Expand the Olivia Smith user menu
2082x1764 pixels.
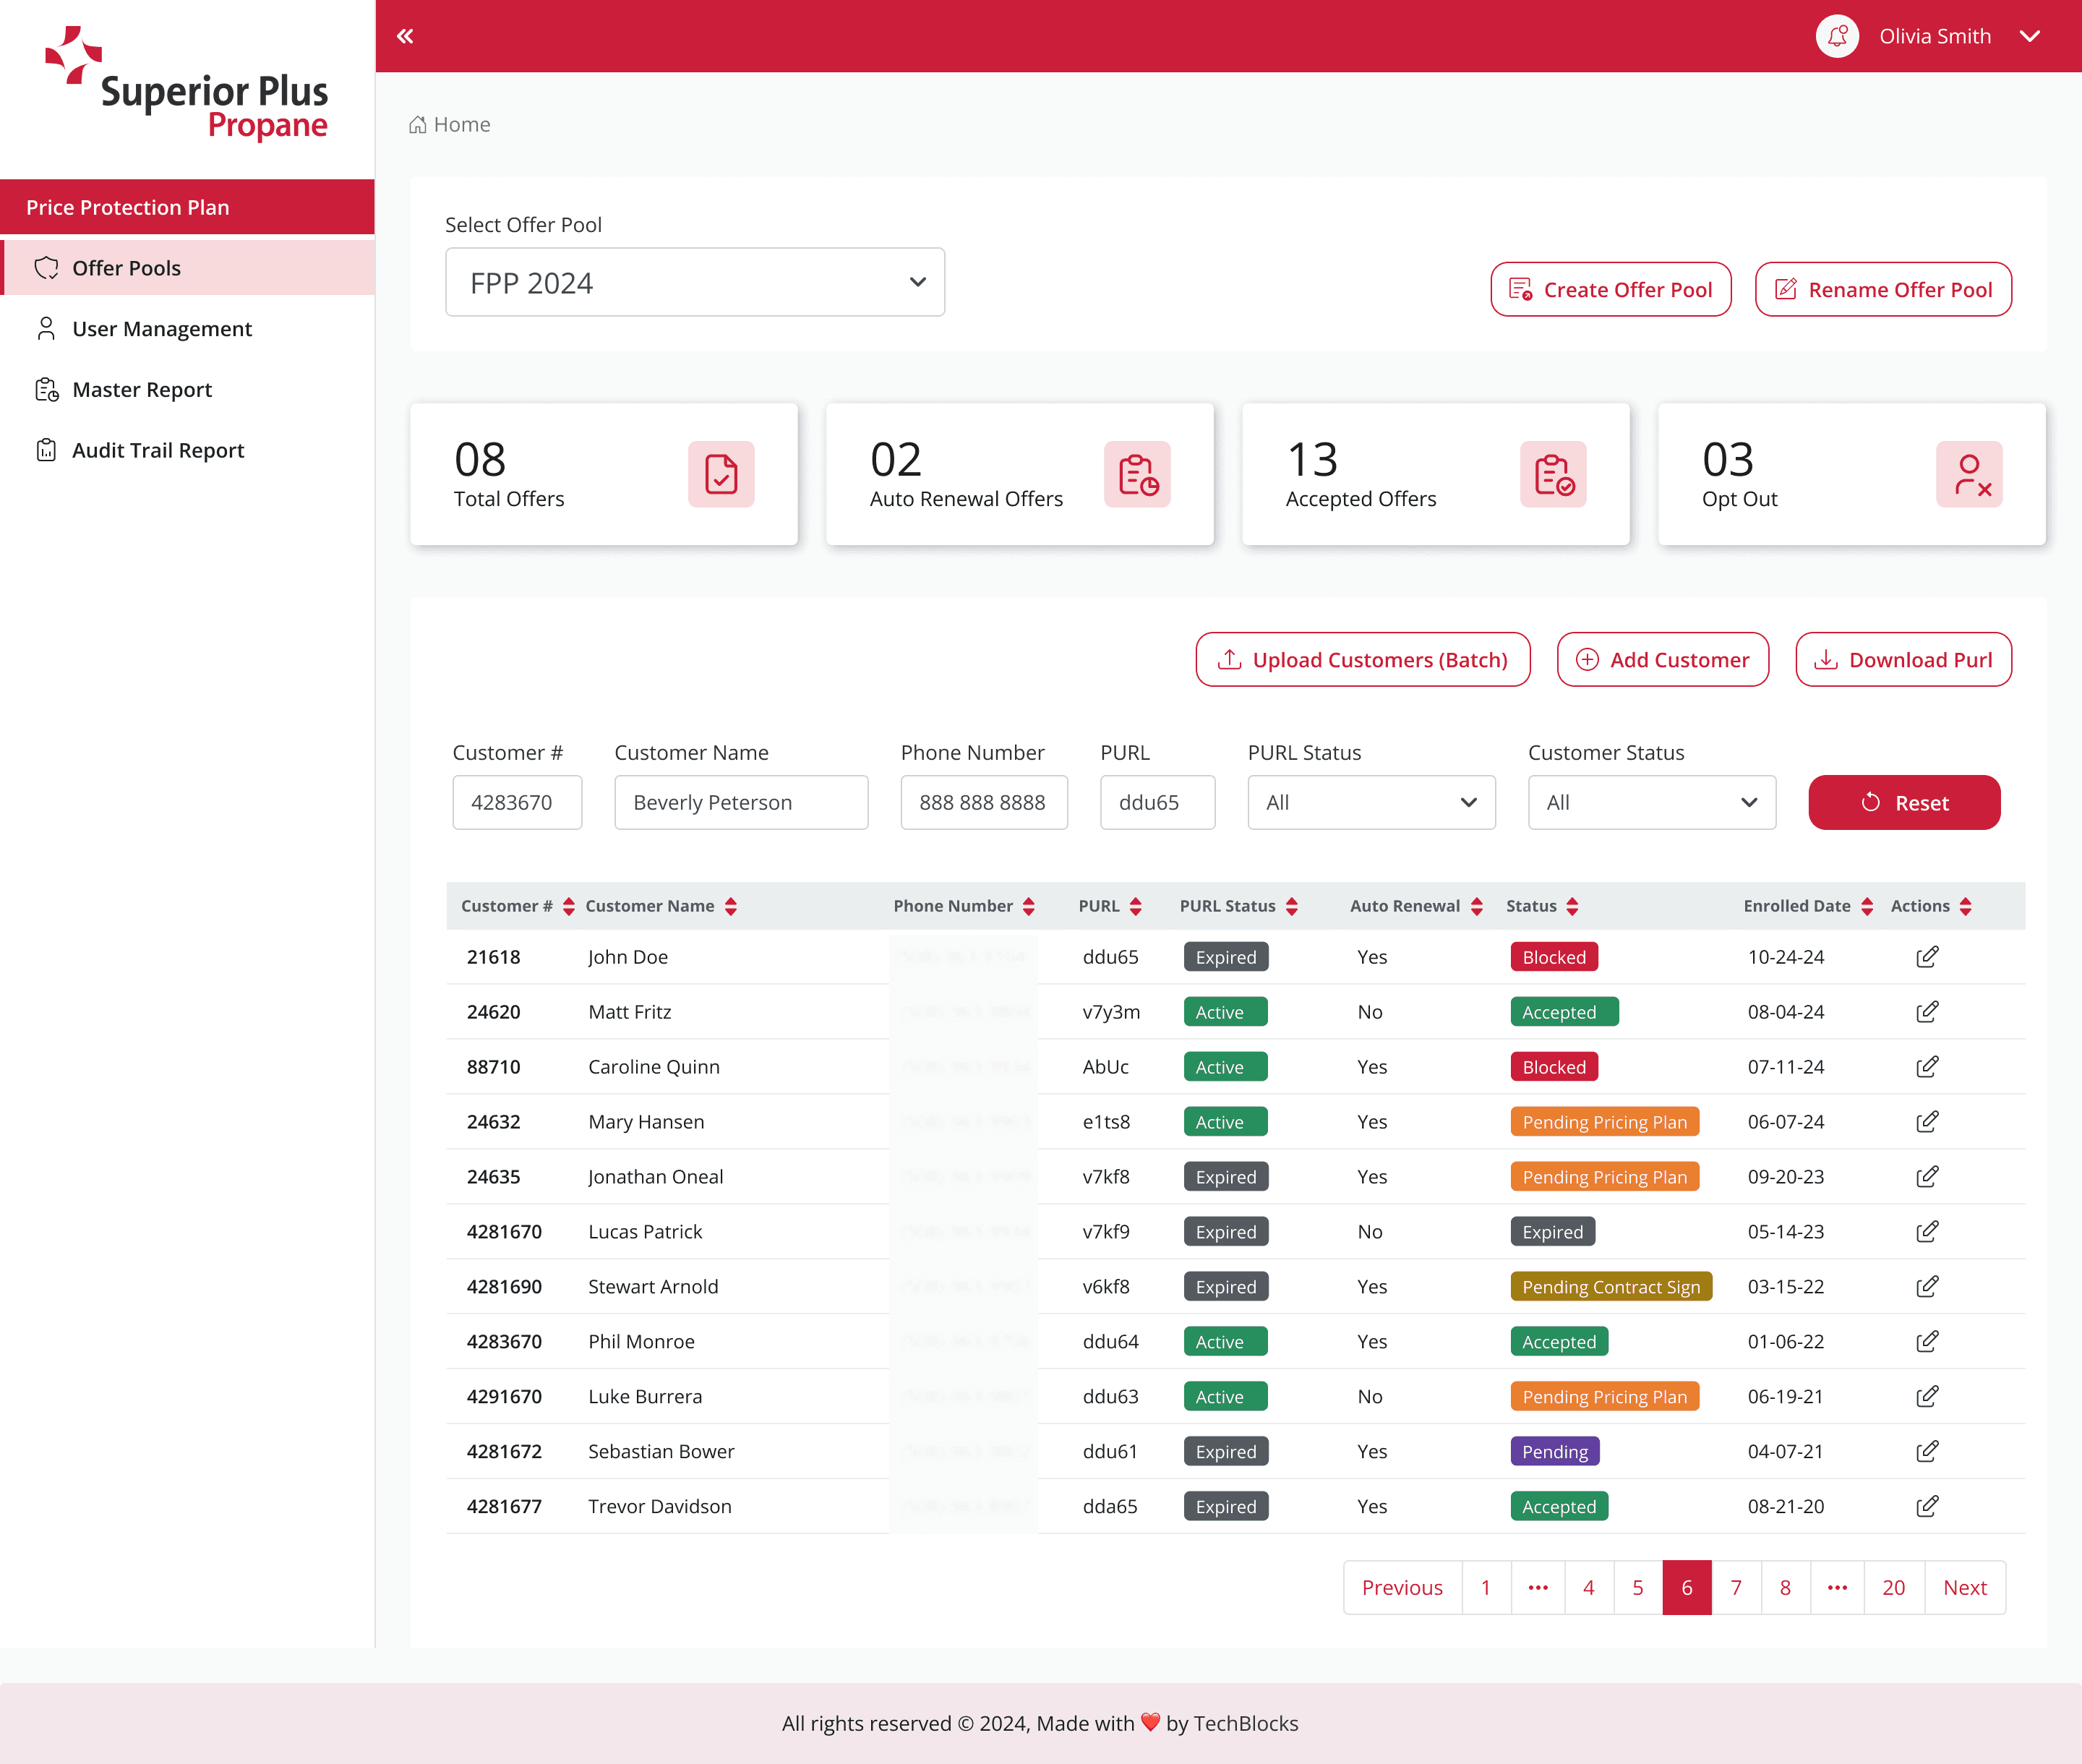[2029, 36]
